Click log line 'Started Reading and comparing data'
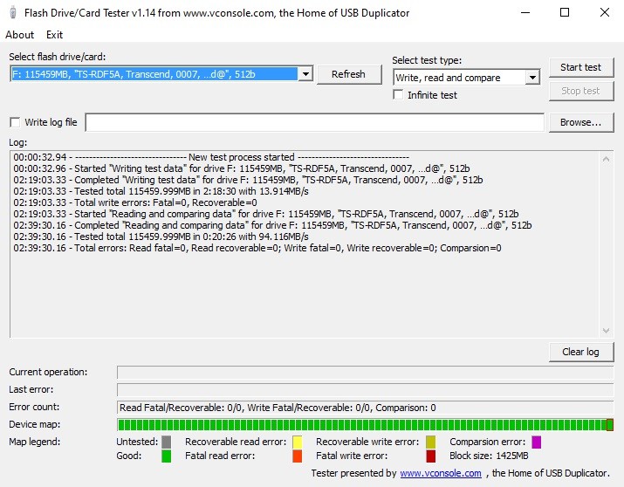624x487 pixels. (266, 214)
